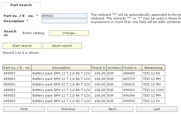The width and height of the screenshot is (181, 114).
Task: Click the Start search button
Action: click(22, 46)
